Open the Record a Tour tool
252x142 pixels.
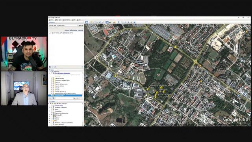pyautogui.click(x=103, y=22)
